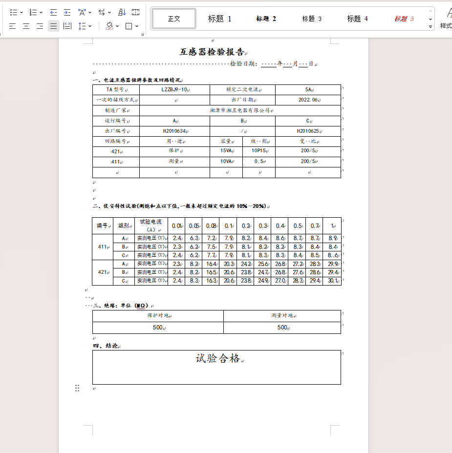
Task: Apply distributed alignment
Action: coord(67,26)
